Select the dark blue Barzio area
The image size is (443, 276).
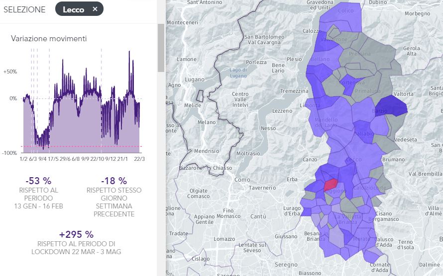click(392, 106)
